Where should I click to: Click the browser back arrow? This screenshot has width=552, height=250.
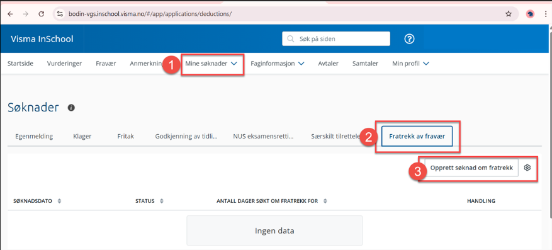10,14
